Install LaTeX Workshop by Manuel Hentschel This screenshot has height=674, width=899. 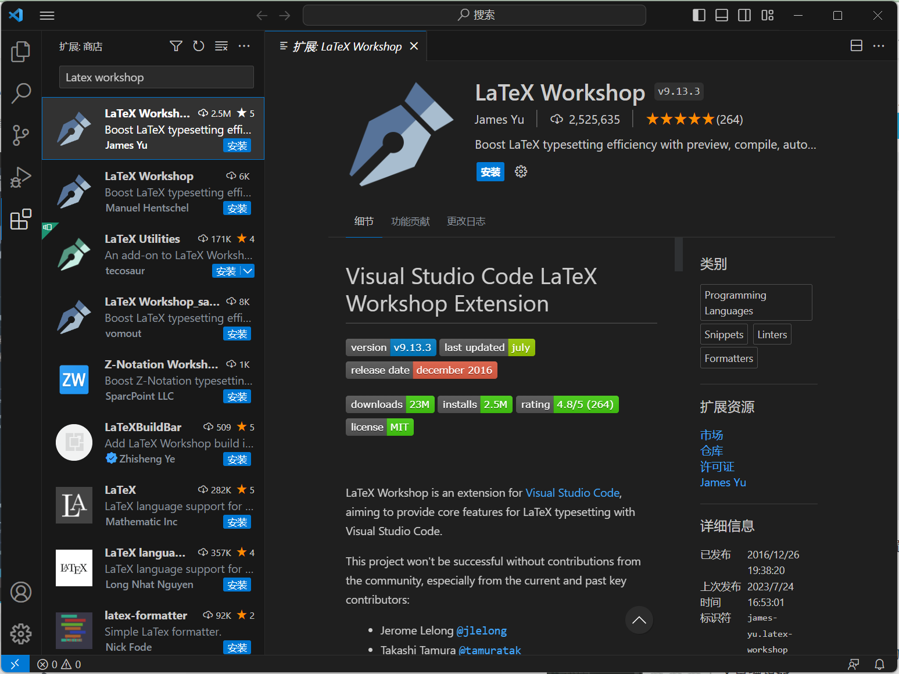click(237, 209)
